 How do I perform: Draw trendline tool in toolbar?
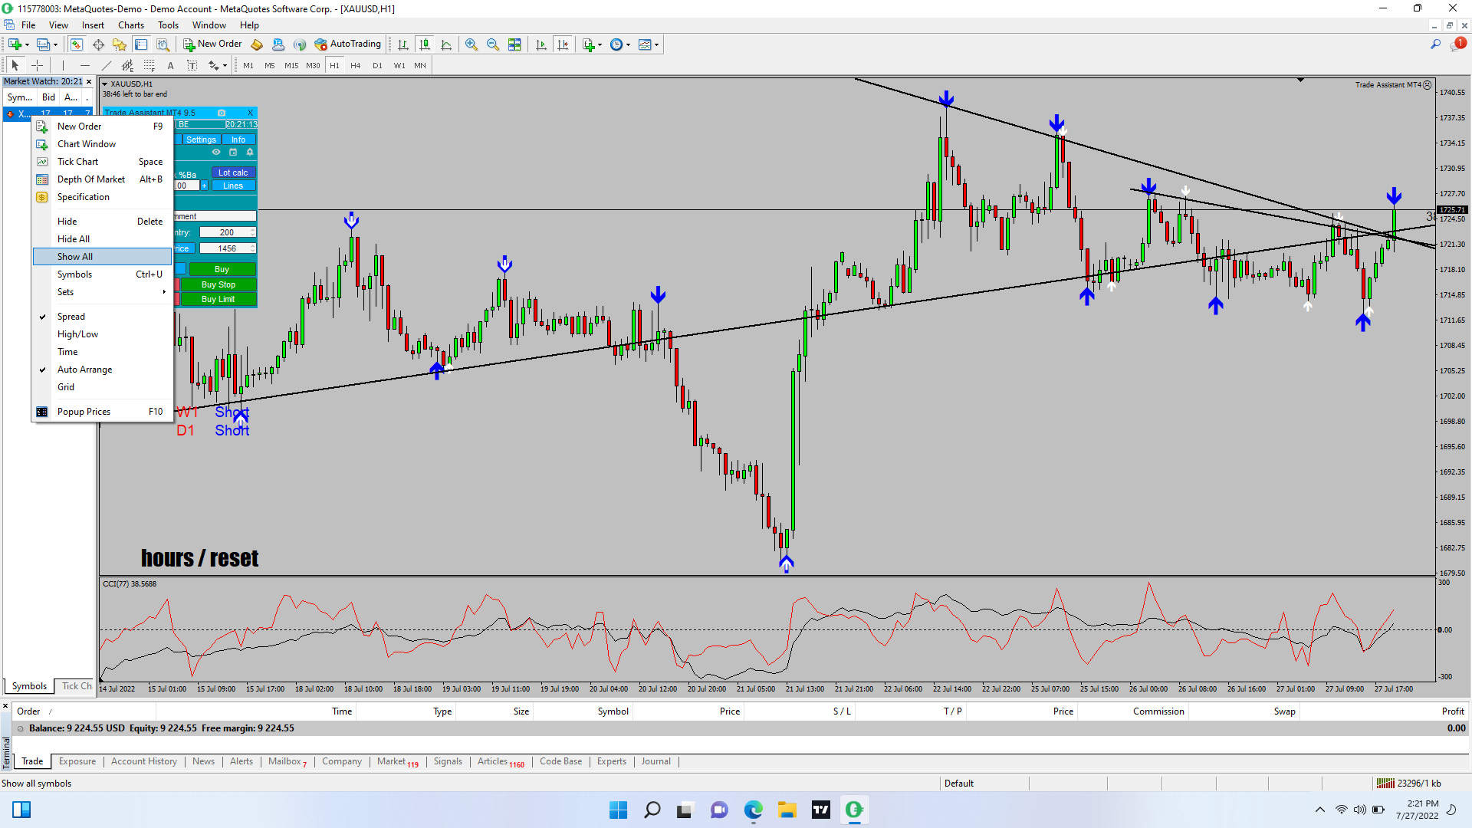107,65
